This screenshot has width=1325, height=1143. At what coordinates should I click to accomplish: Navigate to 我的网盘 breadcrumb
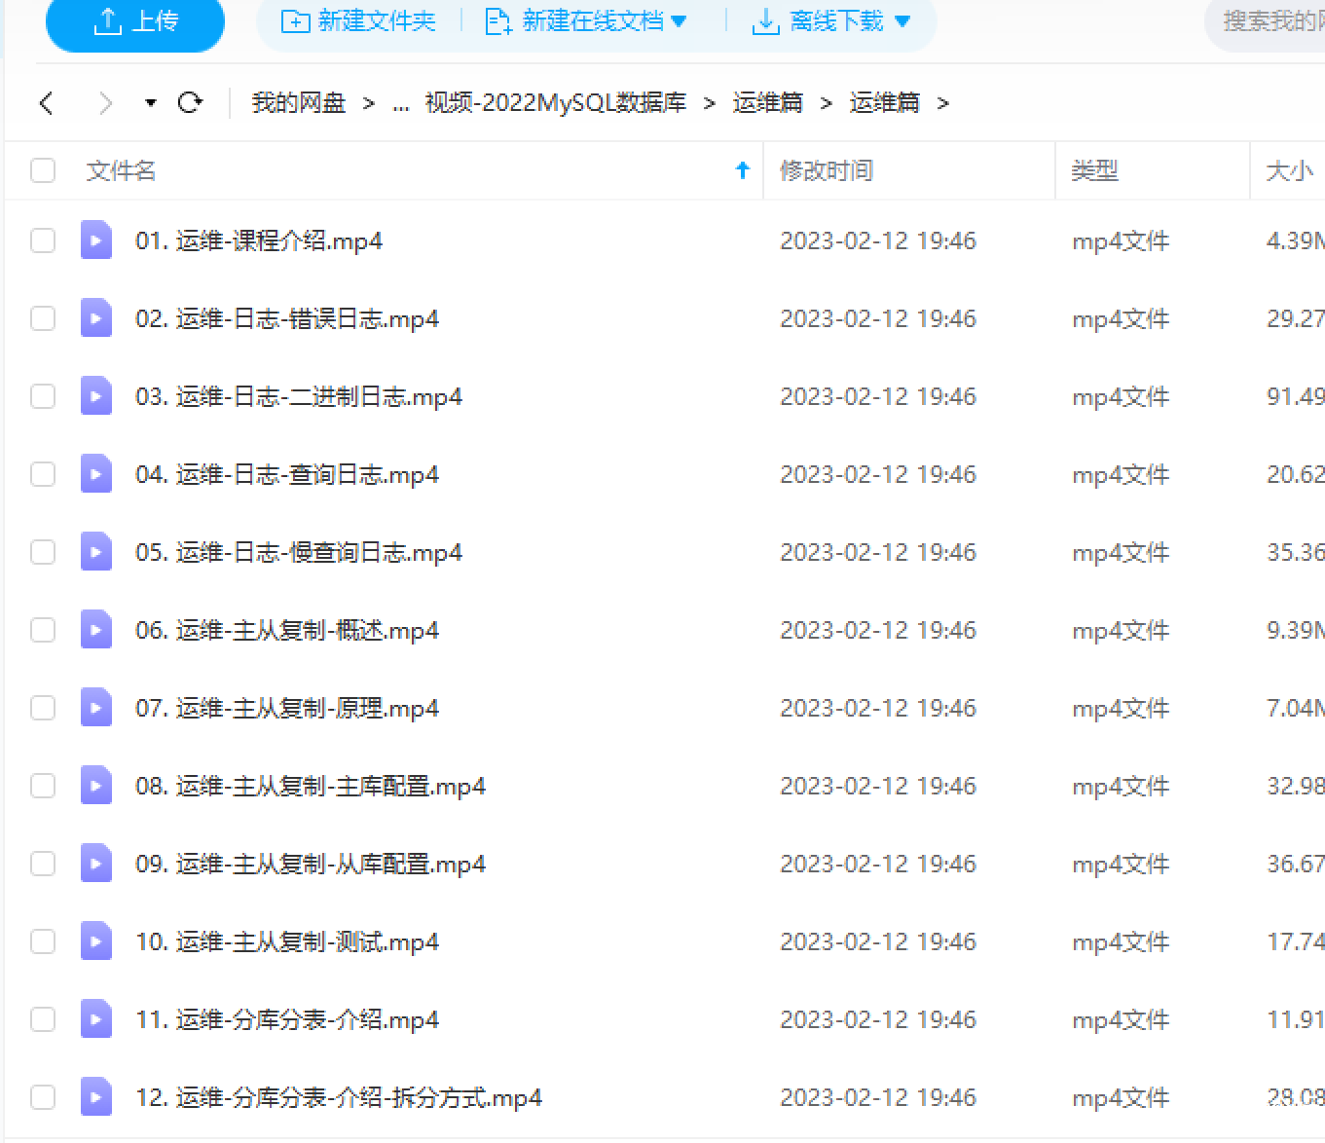coord(299,102)
